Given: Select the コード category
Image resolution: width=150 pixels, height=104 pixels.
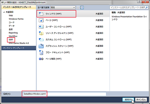Looking at the screenshot, I should point(11,22).
